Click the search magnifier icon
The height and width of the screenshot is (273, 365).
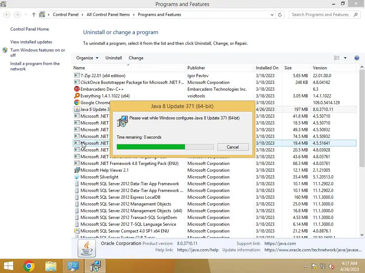[355, 15]
